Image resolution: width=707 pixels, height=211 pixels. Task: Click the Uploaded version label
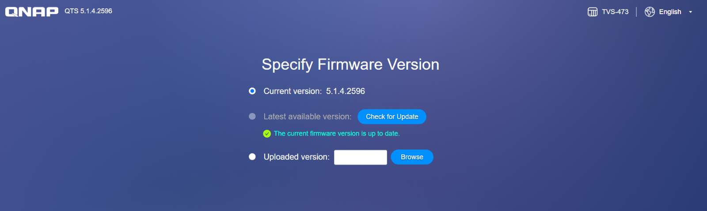(296, 157)
